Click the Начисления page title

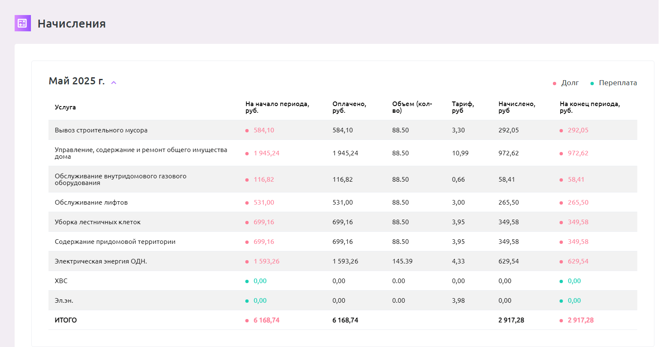[x=71, y=24]
